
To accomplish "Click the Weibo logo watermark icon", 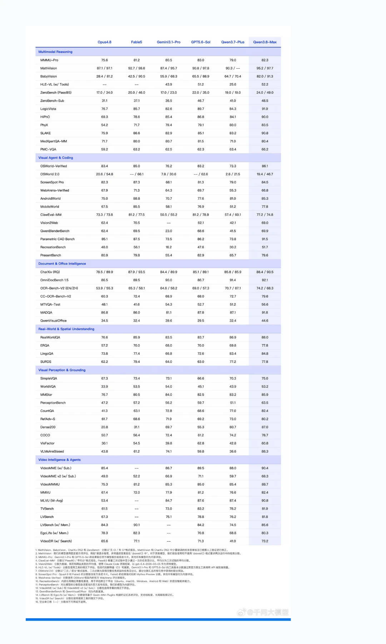I will pyautogui.click(x=242, y=613).
